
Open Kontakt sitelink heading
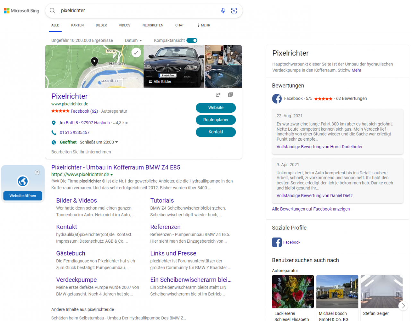[66, 227]
